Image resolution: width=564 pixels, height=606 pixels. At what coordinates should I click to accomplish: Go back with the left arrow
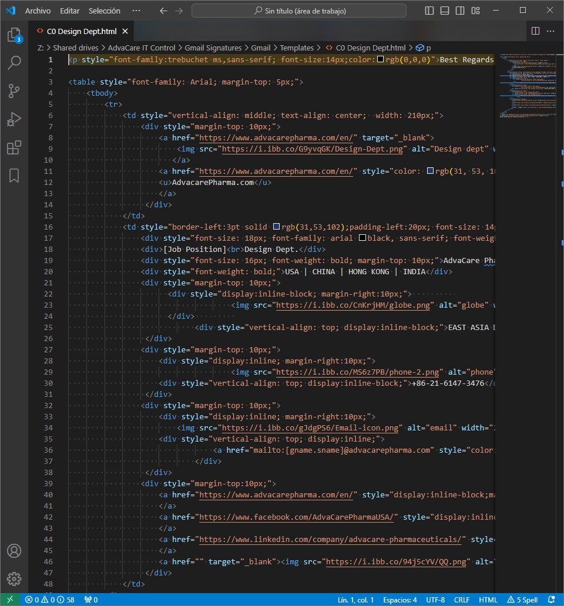coord(163,11)
